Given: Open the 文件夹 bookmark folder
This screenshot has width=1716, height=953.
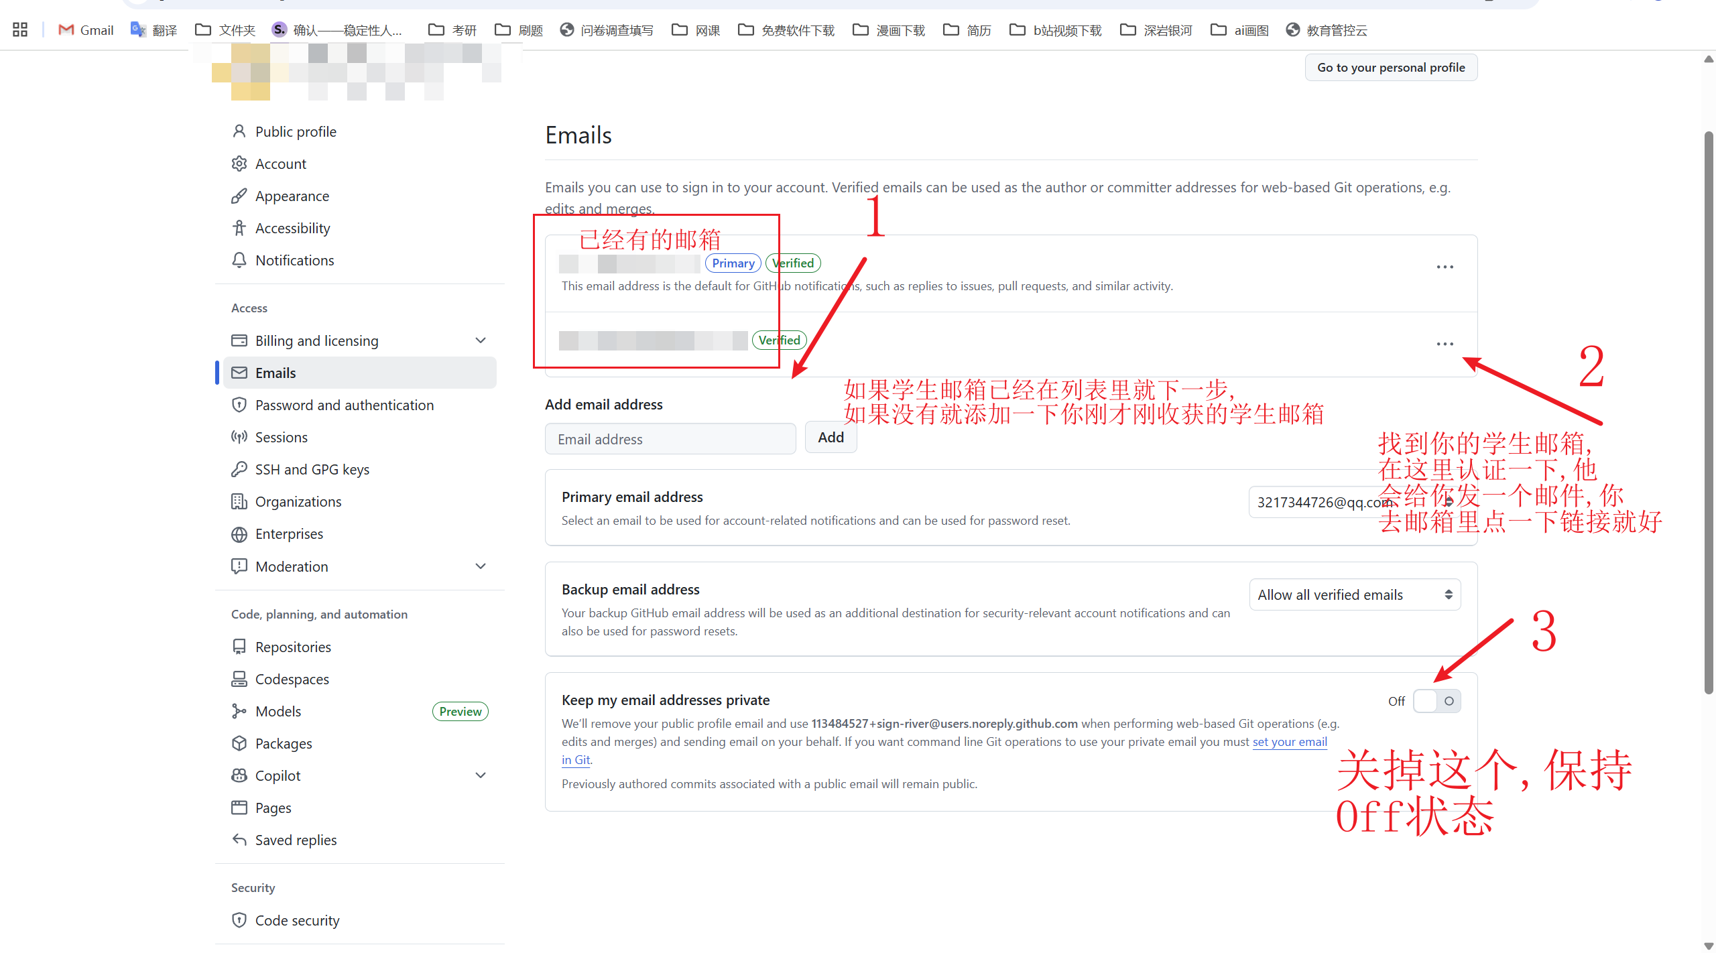Looking at the screenshot, I should [225, 29].
